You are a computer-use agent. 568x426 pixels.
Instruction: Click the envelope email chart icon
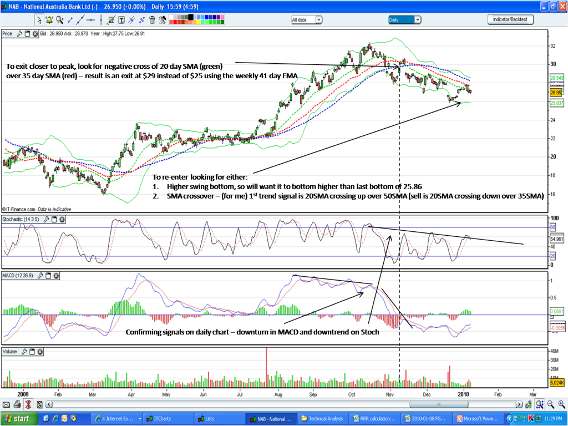click(6, 404)
